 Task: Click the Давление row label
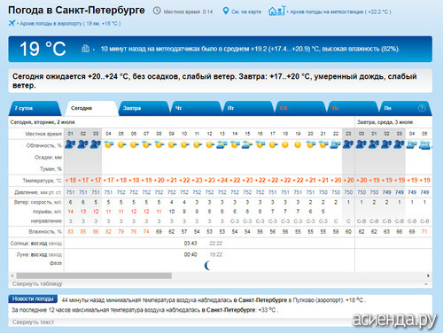coord(38,192)
